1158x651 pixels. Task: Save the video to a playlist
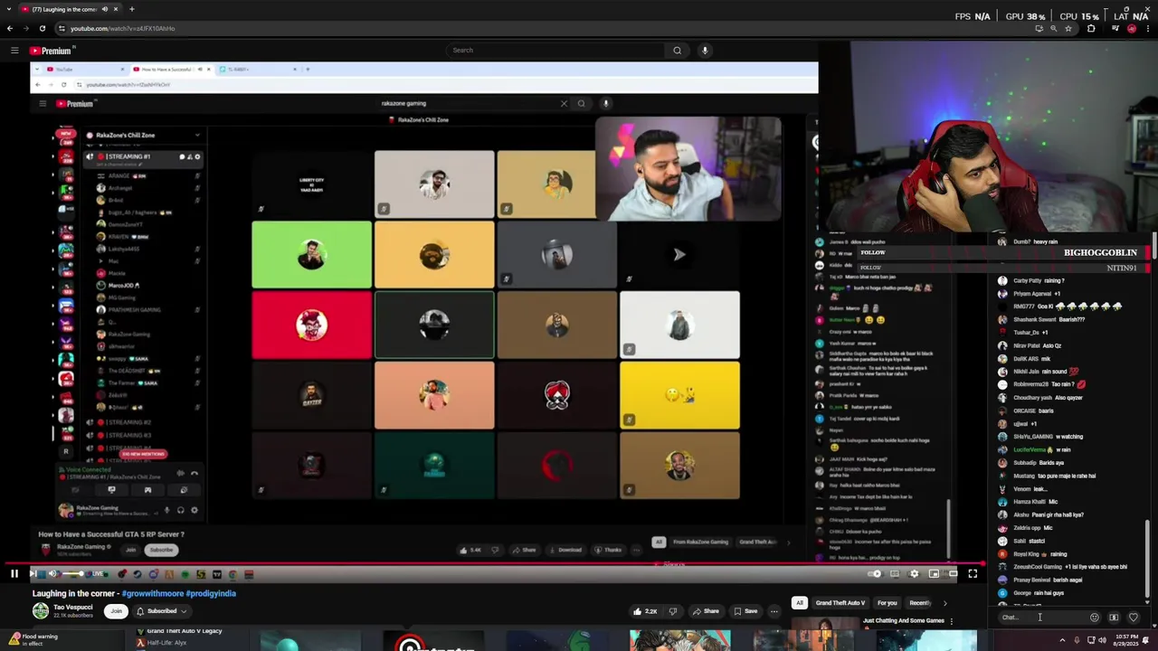click(x=745, y=611)
